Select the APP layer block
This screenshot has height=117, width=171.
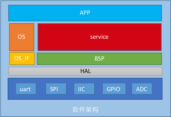coord(85,13)
